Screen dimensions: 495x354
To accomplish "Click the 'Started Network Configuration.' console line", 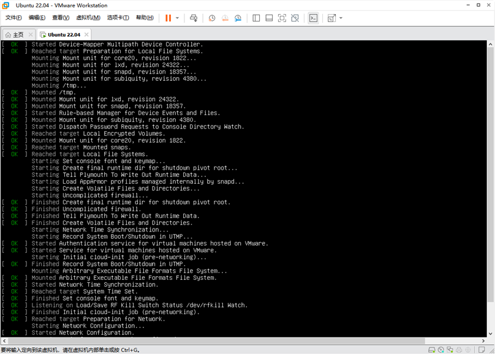I will click(x=83, y=333).
